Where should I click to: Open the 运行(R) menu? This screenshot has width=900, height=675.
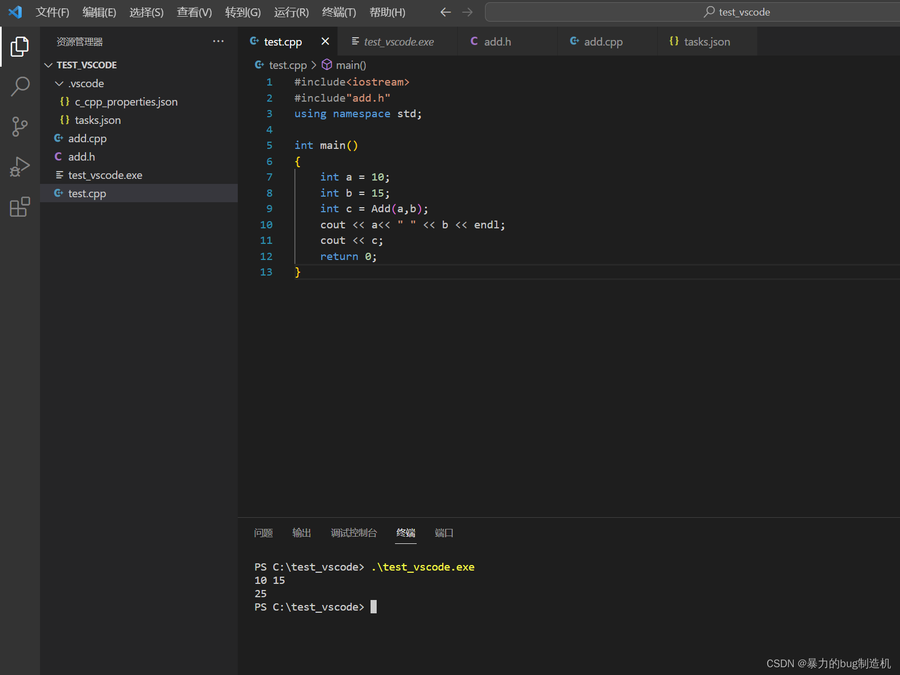[x=291, y=12]
